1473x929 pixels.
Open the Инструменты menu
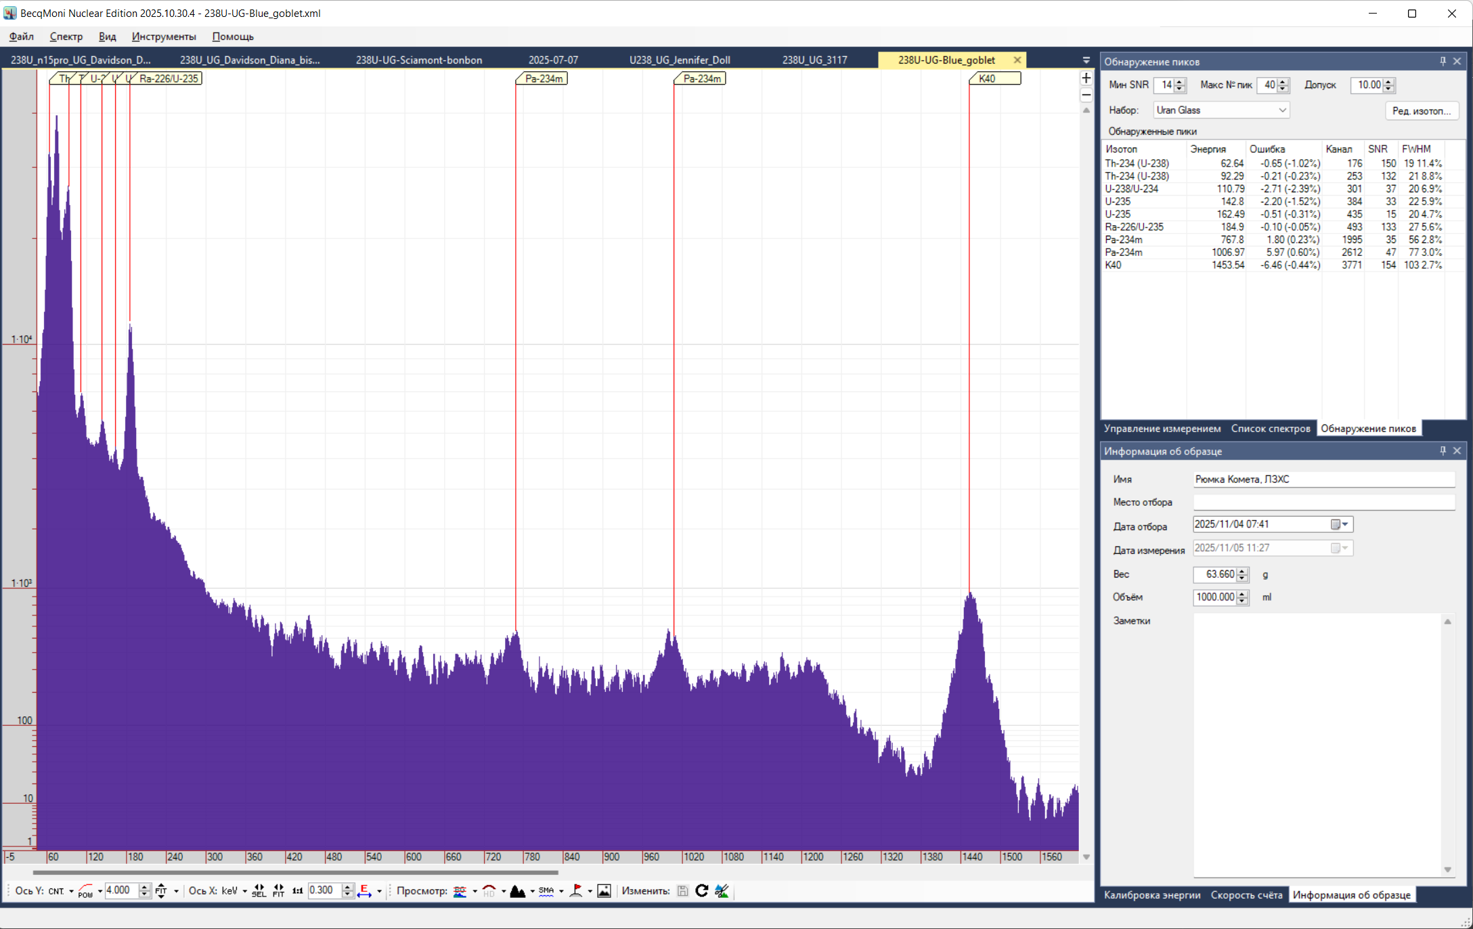point(164,37)
